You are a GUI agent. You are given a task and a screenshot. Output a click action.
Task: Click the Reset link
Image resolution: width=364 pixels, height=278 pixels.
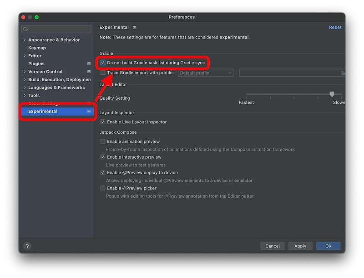pos(335,27)
